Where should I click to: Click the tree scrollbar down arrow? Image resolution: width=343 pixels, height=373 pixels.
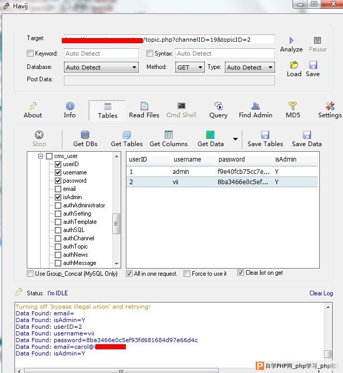tap(117, 263)
